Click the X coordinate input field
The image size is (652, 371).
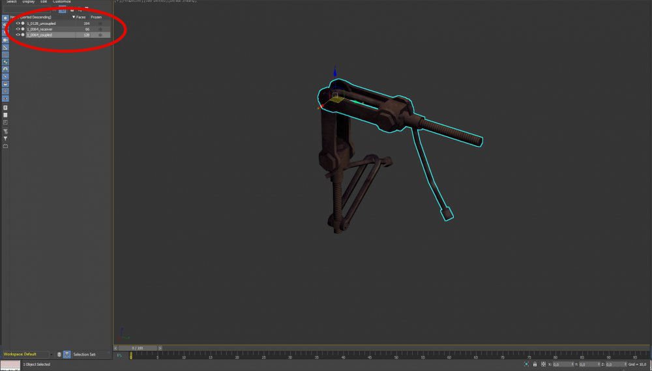pyautogui.click(x=563, y=364)
